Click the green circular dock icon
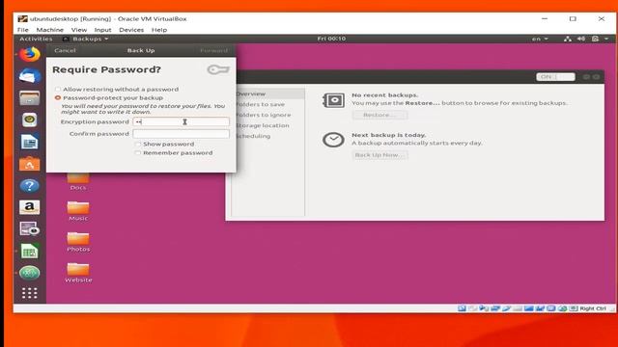Viewport: 618px width, 347px height. (30, 273)
